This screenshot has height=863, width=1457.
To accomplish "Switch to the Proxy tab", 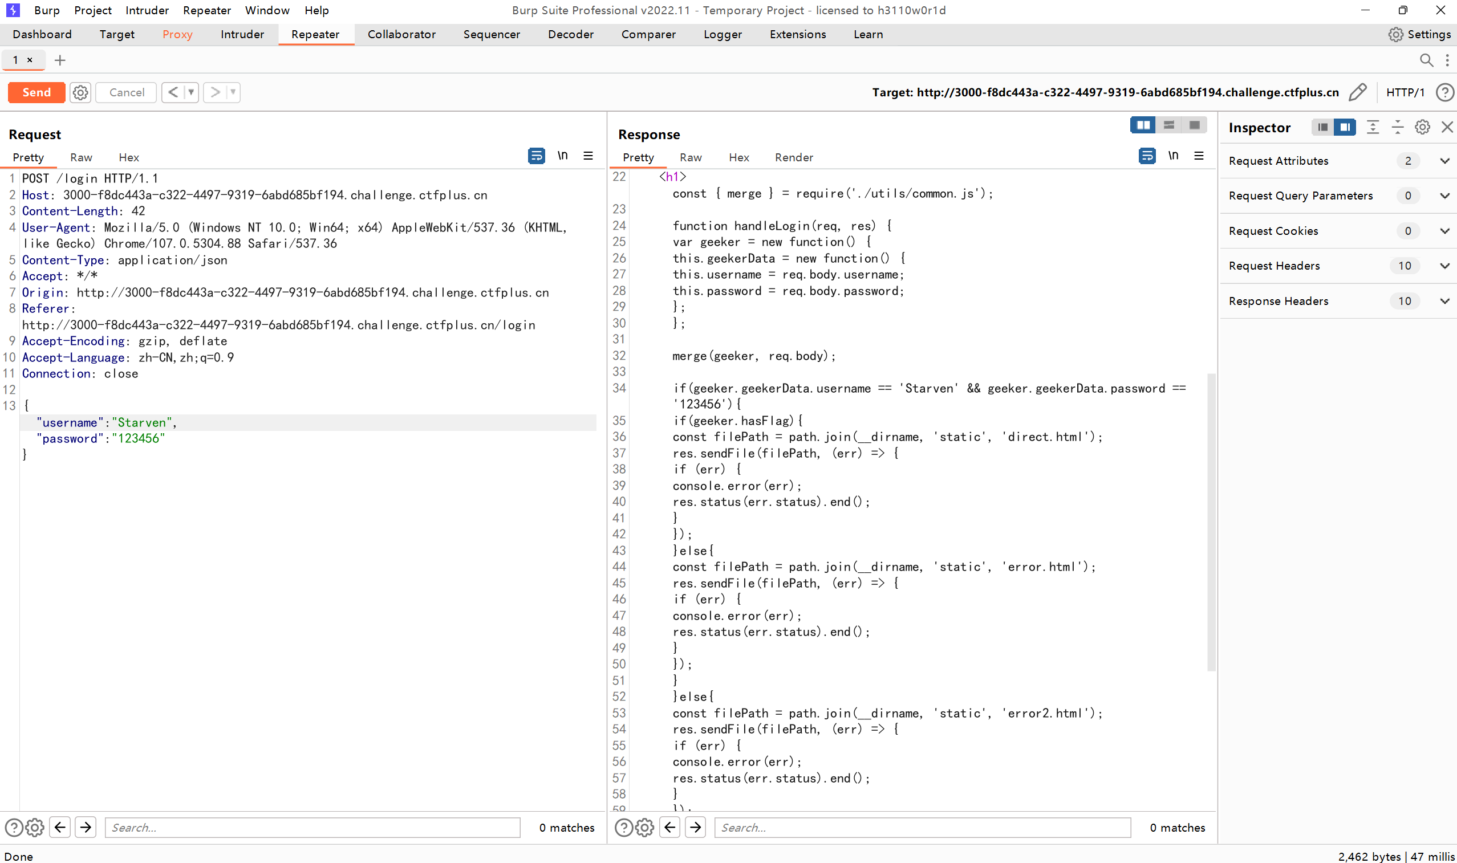I will point(177,34).
